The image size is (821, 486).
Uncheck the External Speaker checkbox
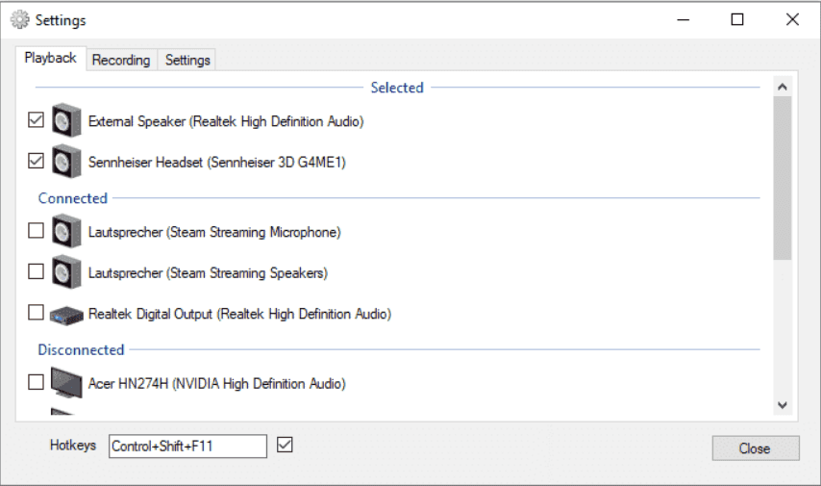(x=37, y=121)
